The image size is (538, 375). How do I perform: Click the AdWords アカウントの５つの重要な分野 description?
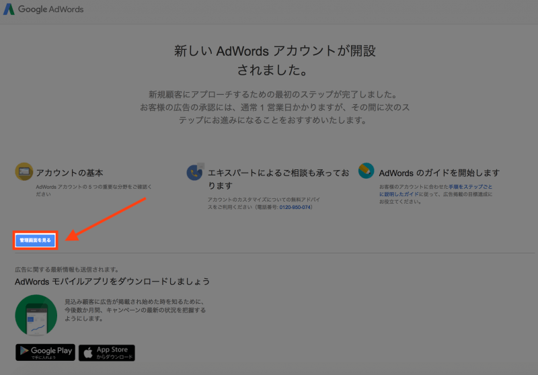tap(93, 190)
